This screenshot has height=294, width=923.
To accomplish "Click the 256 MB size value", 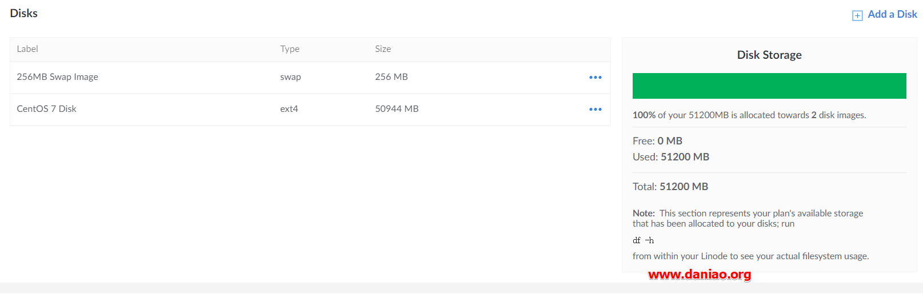I will pyautogui.click(x=391, y=76).
